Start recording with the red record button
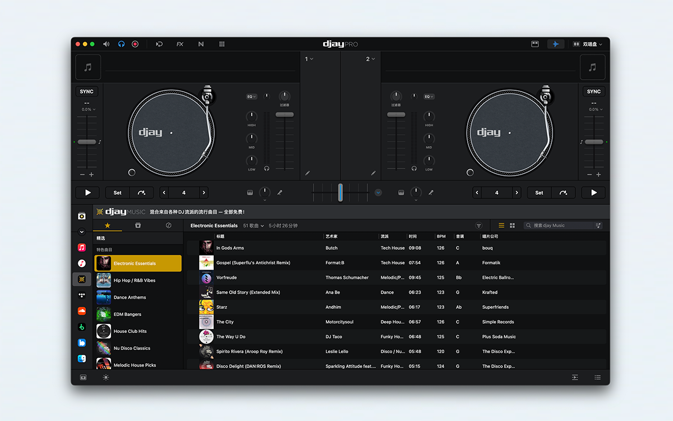The height and width of the screenshot is (421, 673). coord(135,44)
